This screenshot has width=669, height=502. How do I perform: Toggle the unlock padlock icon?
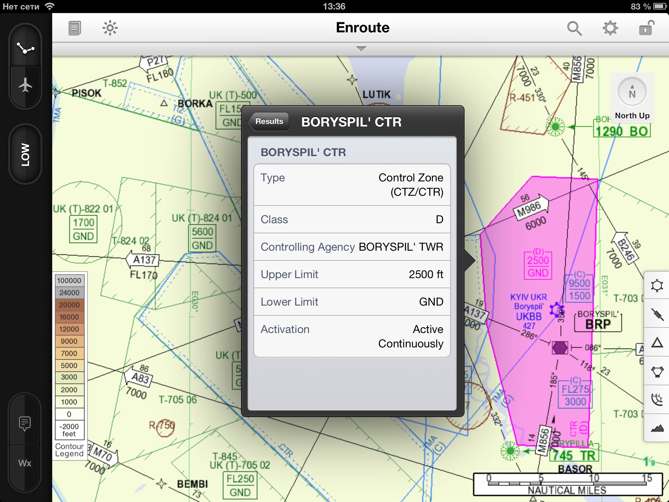(646, 28)
